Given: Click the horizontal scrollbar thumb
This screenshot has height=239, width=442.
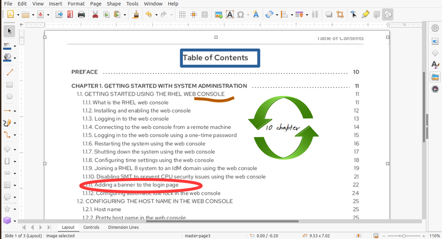Looking at the screenshot, I should 222,221.
